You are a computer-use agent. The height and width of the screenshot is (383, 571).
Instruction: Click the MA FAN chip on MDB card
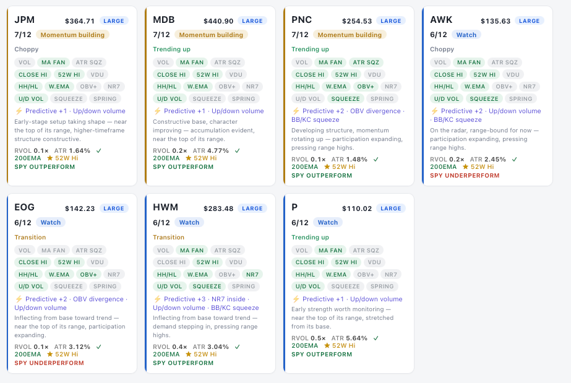[x=192, y=62]
